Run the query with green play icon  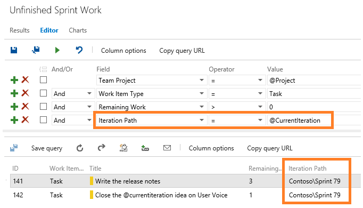pos(57,50)
